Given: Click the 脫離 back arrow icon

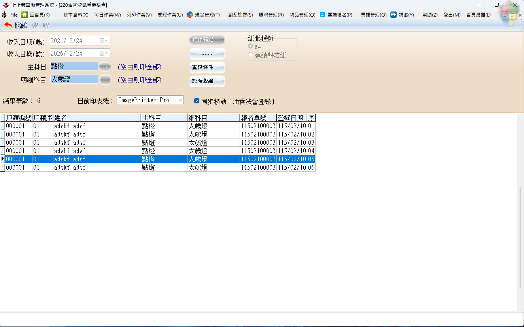Looking at the screenshot, I should (x=8, y=25).
